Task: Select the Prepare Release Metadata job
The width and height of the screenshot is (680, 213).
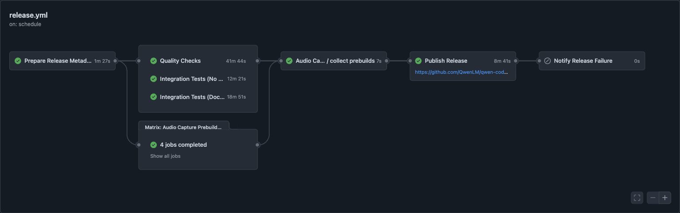Action: click(x=62, y=61)
